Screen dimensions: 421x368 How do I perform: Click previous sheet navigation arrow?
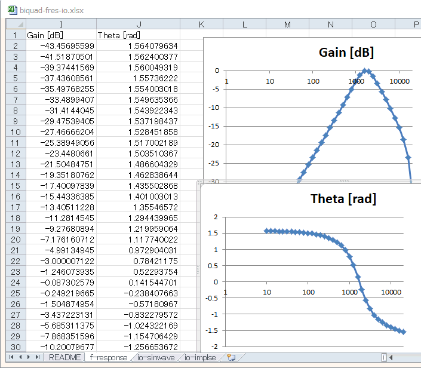20,357
